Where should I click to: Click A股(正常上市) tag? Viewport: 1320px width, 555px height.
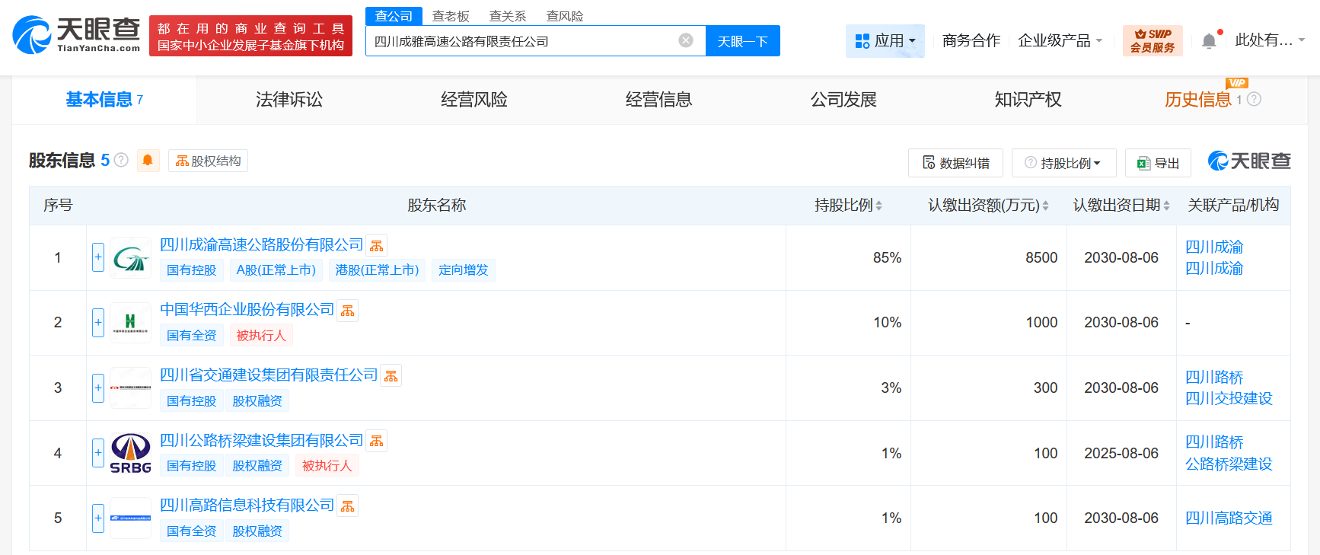pos(276,270)
